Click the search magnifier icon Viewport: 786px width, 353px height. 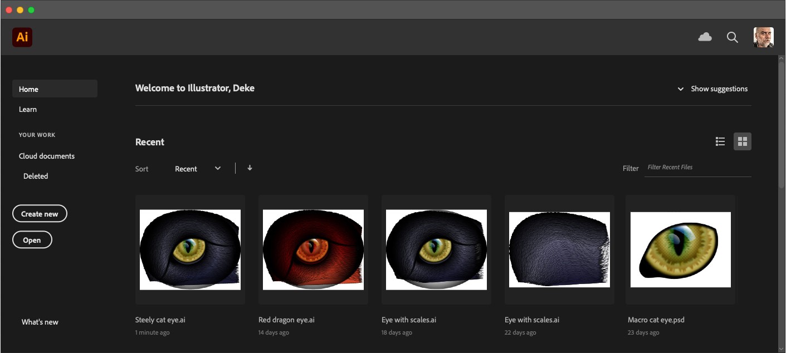[732, 37]
